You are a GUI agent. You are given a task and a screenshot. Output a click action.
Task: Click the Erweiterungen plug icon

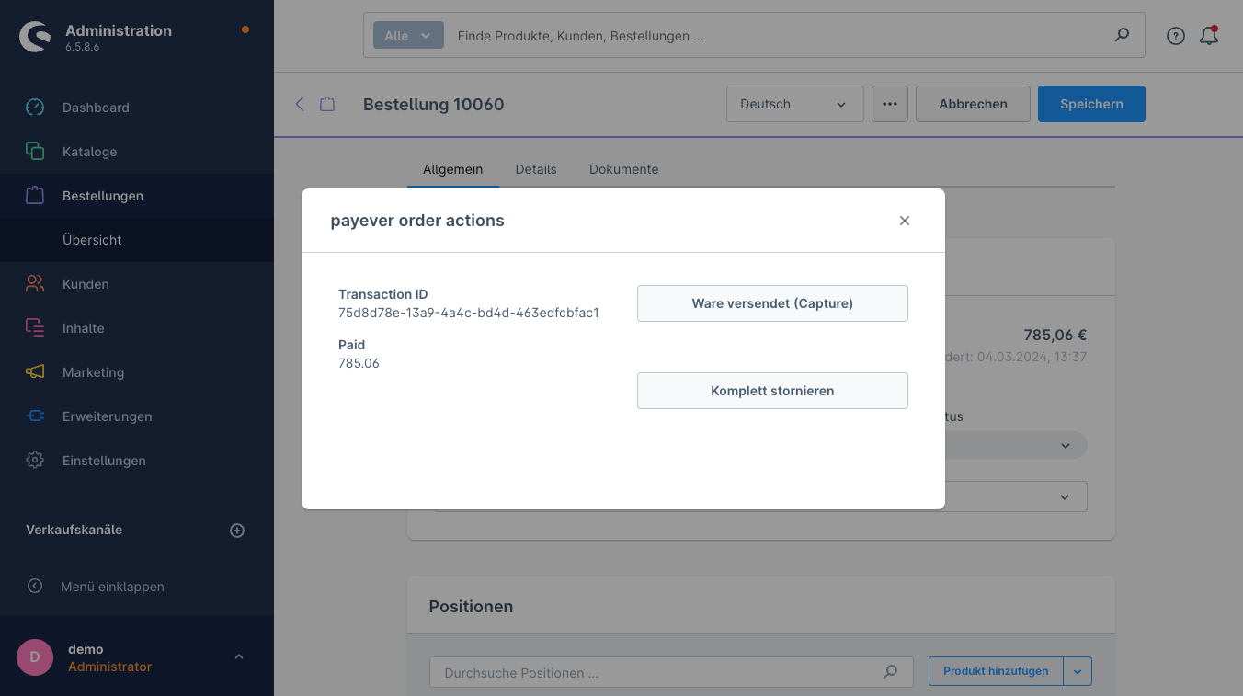(35, 416)
